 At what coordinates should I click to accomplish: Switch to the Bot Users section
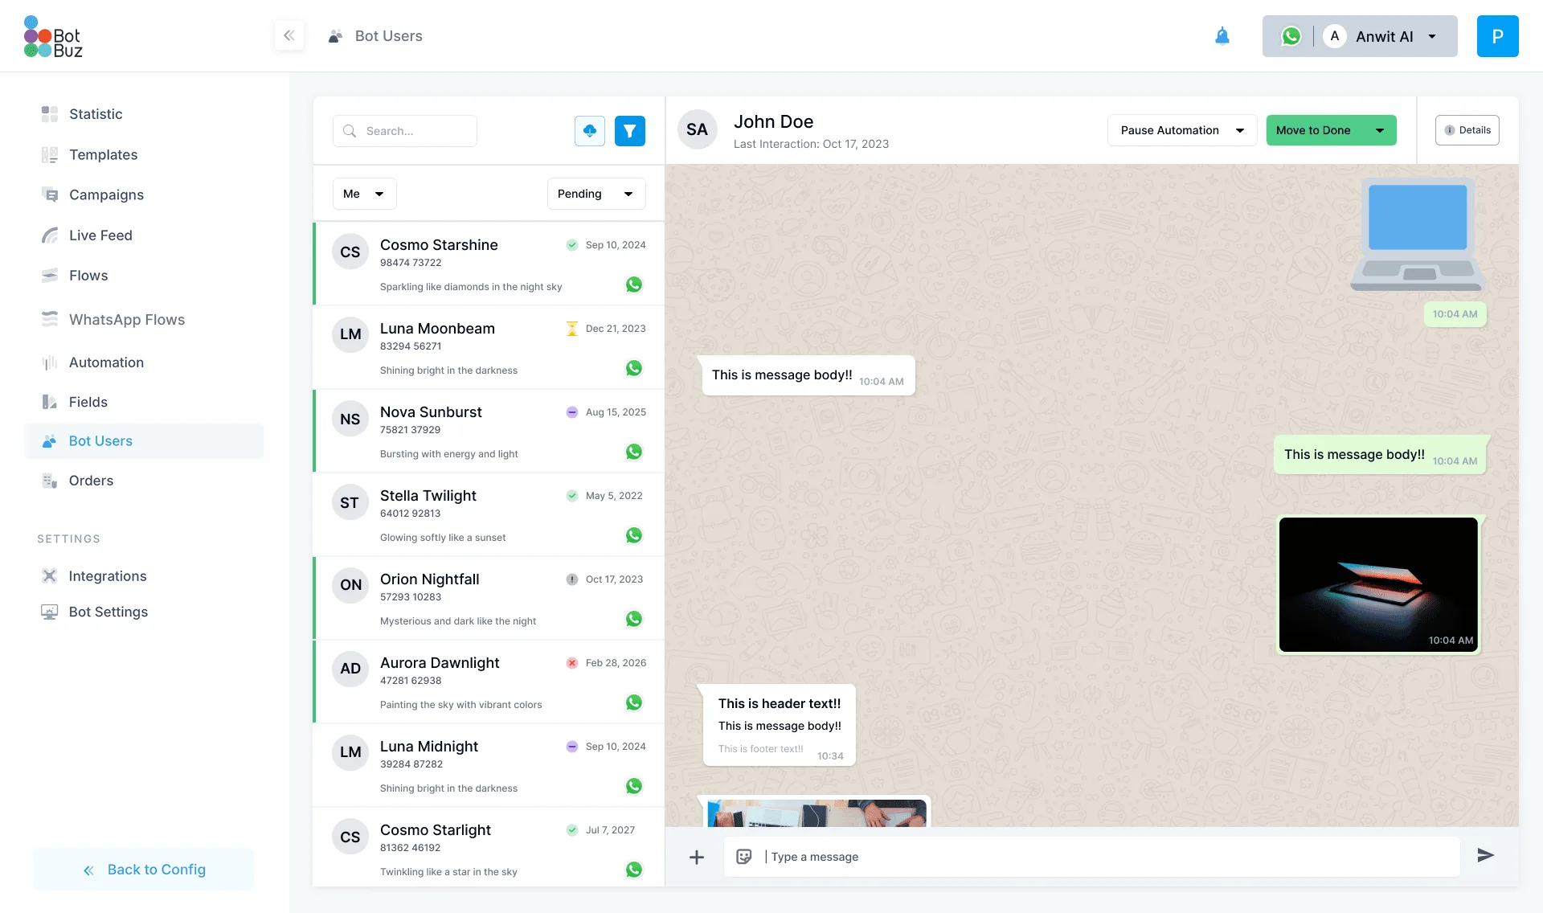(100, 440)
